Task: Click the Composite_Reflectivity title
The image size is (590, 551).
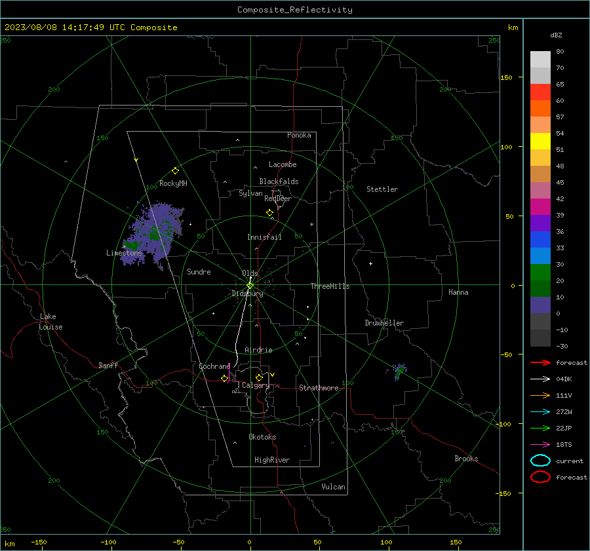Action: point(294,10)
